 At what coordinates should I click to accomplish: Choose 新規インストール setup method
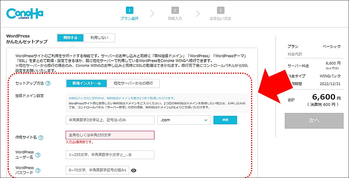[87, 84]
